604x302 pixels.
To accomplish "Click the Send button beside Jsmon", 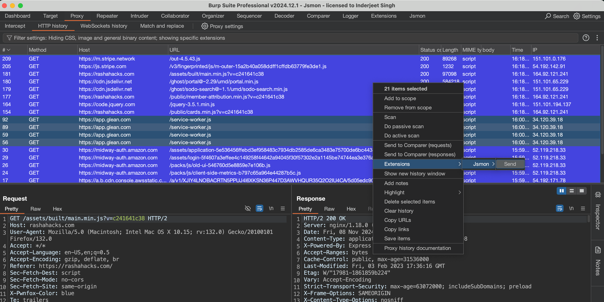I will pyautogui.click(x=510, y=164).
